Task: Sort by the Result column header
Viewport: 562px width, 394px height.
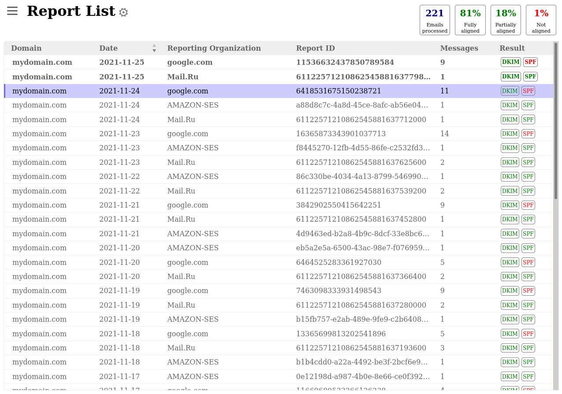Action: coord(512,48)
